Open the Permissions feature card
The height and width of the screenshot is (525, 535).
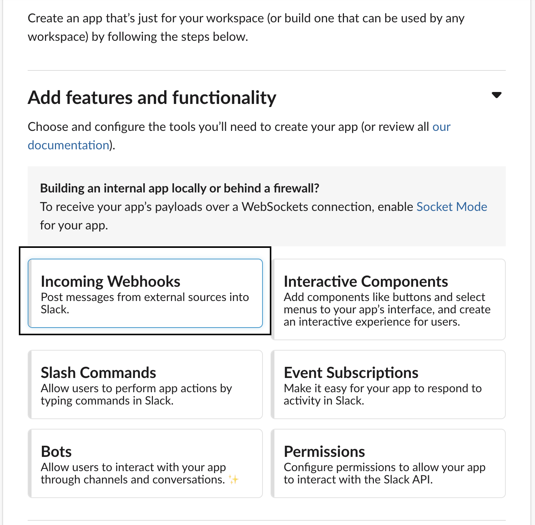tap(388, 463)
